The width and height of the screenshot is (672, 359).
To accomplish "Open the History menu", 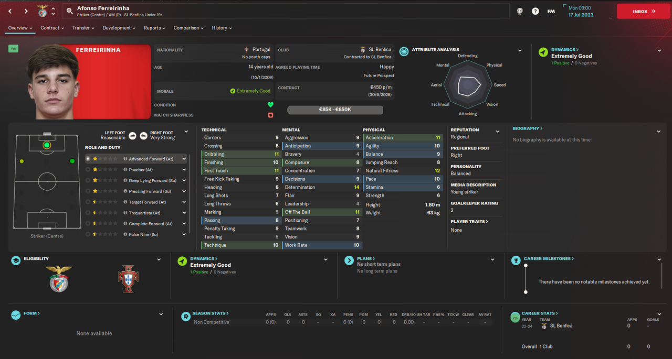I will coord(222,28).
